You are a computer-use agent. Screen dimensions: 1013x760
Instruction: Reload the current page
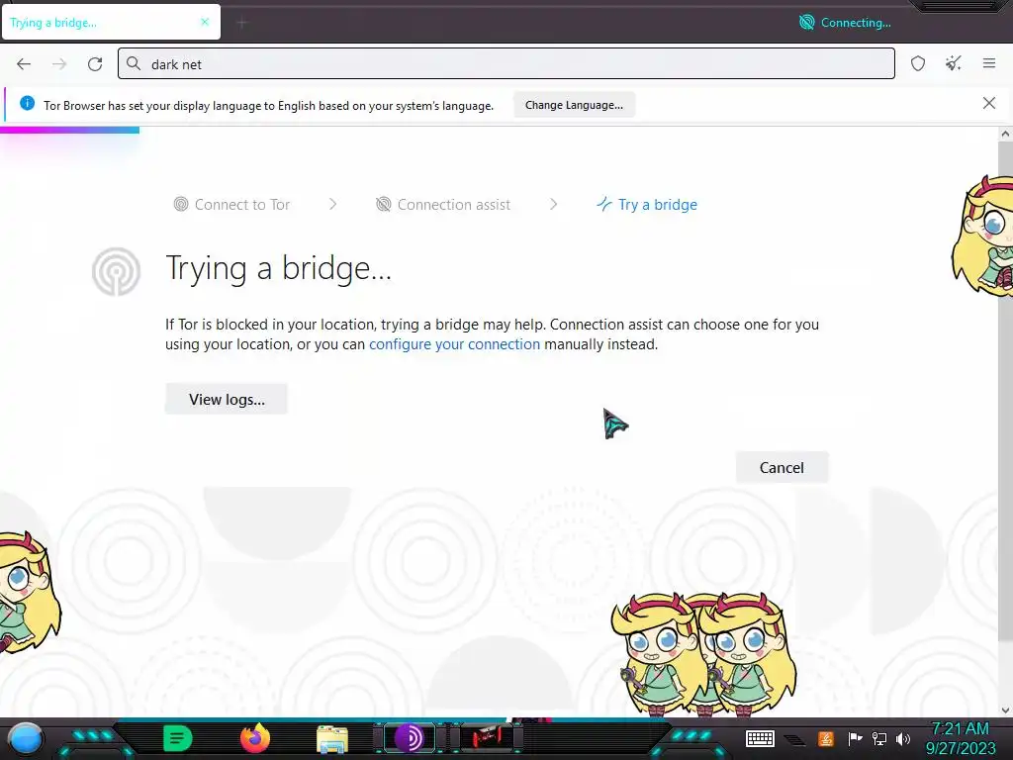pos(95,63)
